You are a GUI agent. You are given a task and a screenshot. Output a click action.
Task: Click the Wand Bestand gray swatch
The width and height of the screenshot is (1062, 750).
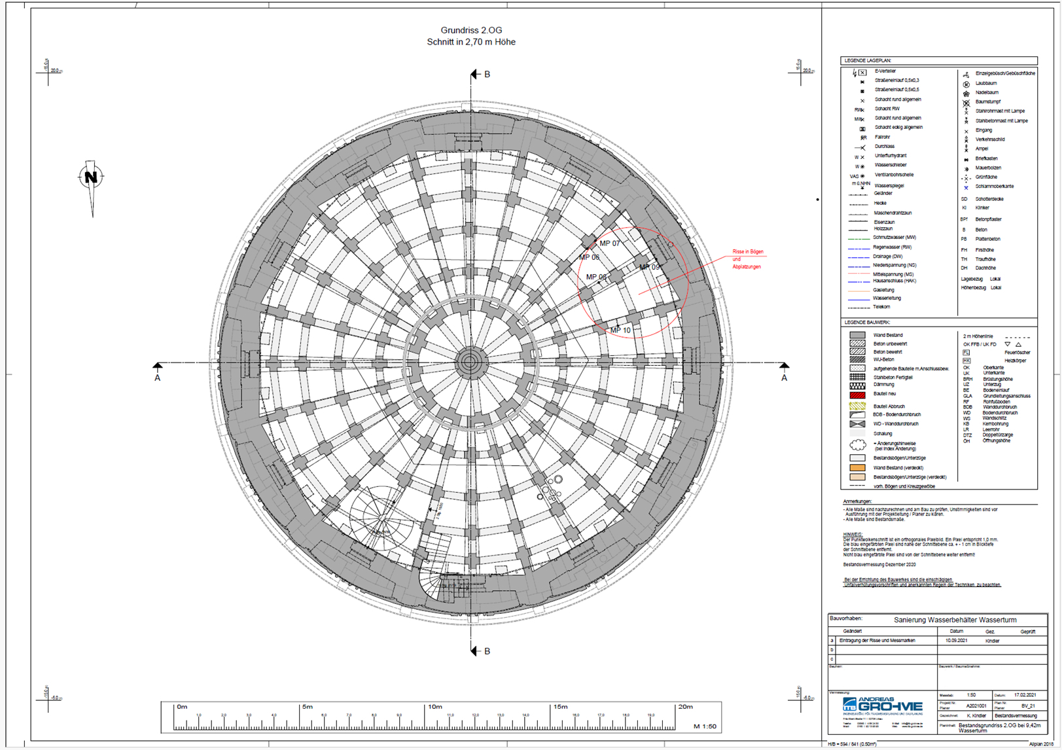click(857, 335)
